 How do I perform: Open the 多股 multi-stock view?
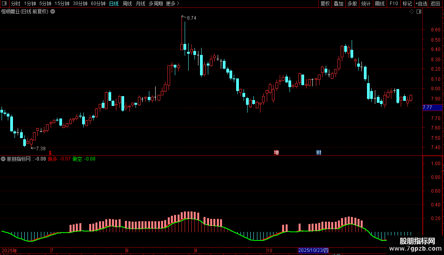352,4
